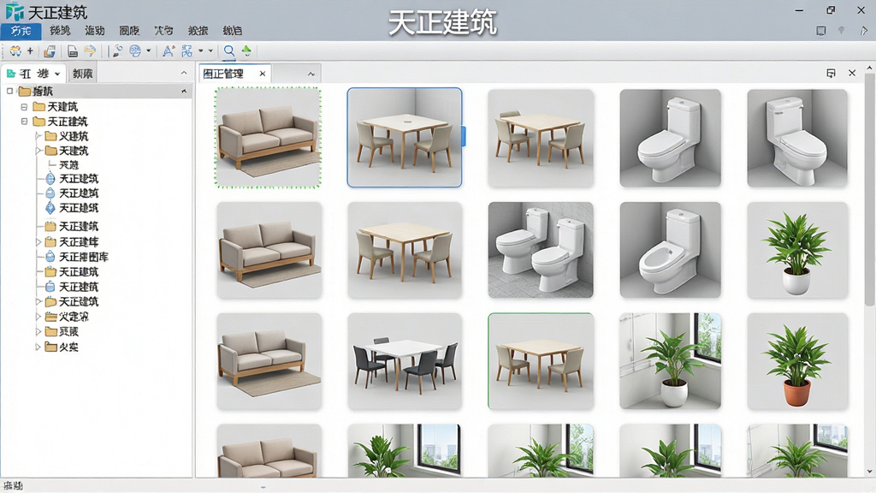Viewport: 876px width, 493px height.
Task: Close the 图正管理 tab
Action: 263,74
